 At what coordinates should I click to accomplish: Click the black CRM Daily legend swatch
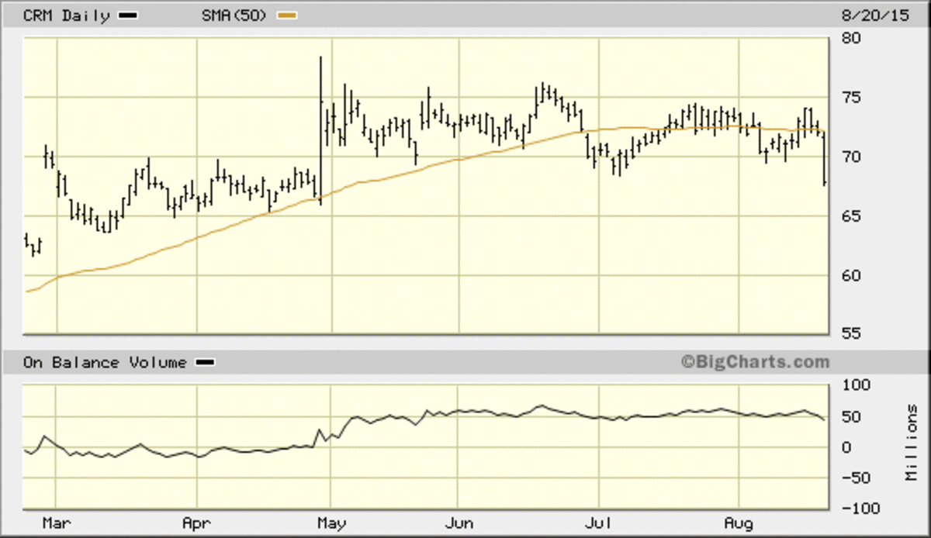click(128, 16)
